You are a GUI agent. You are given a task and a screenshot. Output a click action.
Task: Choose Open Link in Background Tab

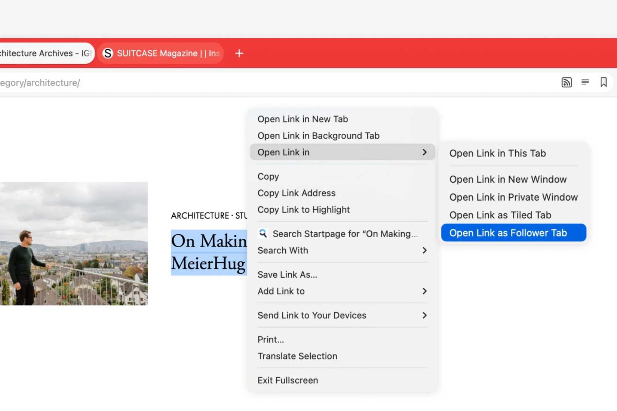click(318, 136)
